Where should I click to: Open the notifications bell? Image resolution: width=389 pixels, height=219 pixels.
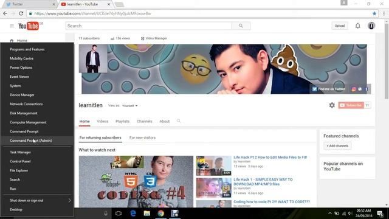[x=357, y=26]
